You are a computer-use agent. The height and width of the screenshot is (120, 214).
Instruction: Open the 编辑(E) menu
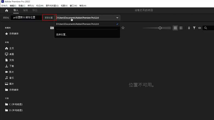coord(13,6)
